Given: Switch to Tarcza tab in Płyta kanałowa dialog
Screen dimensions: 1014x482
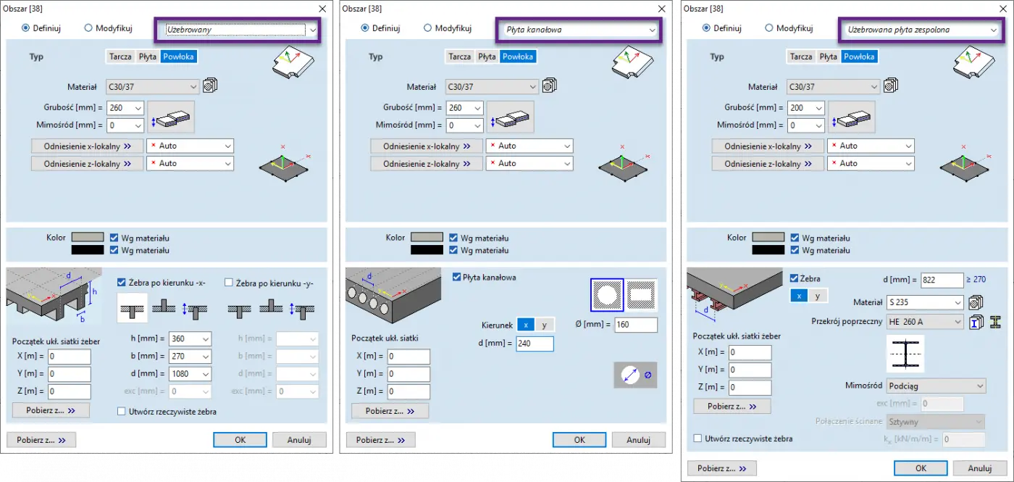Looking at the screenshot, I should pyautogui.click(x=459, y=57).
